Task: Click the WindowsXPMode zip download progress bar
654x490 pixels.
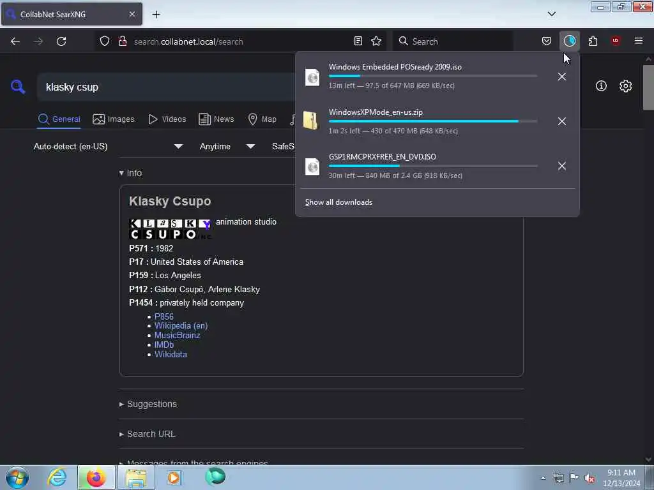Action: (433, 121)
